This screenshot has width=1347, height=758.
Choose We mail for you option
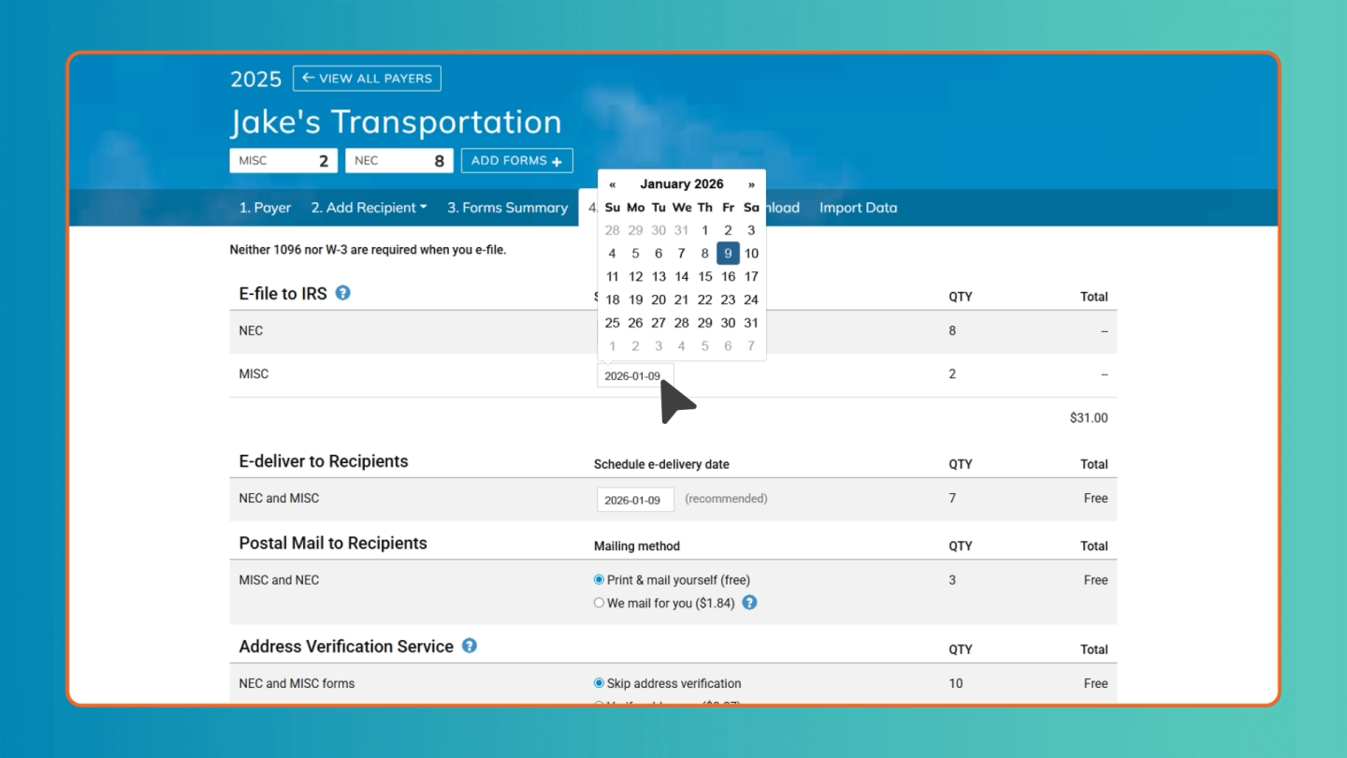tap(600, 604)
